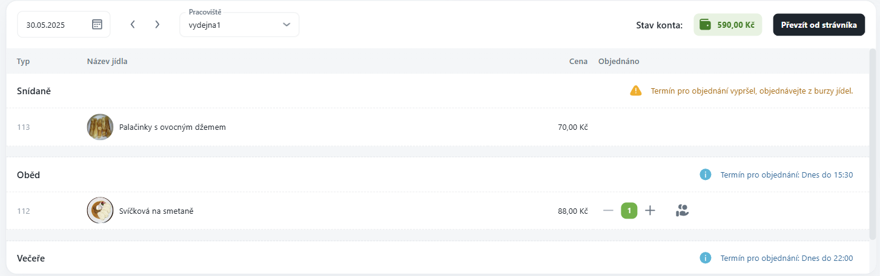This screenshot has width=880, height=276.
Task: Click the people icon beside Svíčková order
Action: tap(683, 211)
